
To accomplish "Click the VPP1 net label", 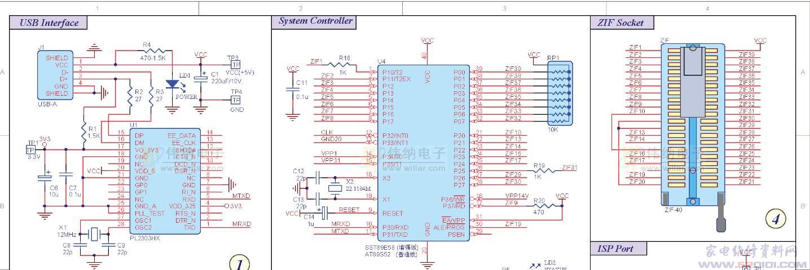I will [329, 153].
